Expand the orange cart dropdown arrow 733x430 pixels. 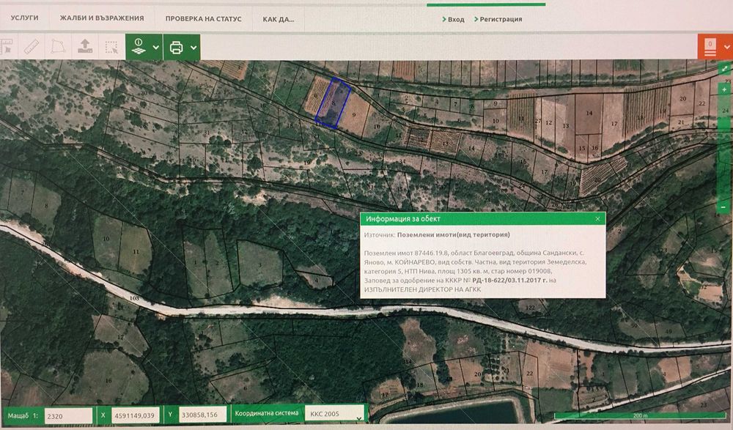(726, 48)
